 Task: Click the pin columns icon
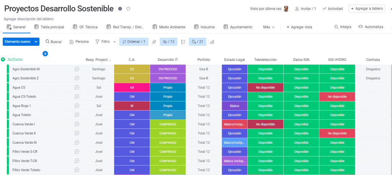pyautogui.click(x=154, y=42)
